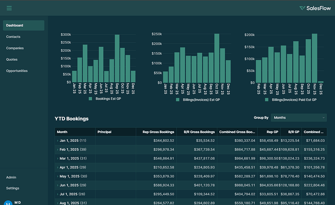Screen dimensions: 335x205
Task: Toggle Billings(Invoices) Est GP legend swatch
Action: [178, 99]
